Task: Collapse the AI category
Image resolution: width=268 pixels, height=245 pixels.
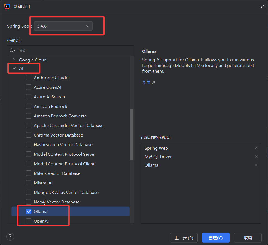Action: point(14,68)
